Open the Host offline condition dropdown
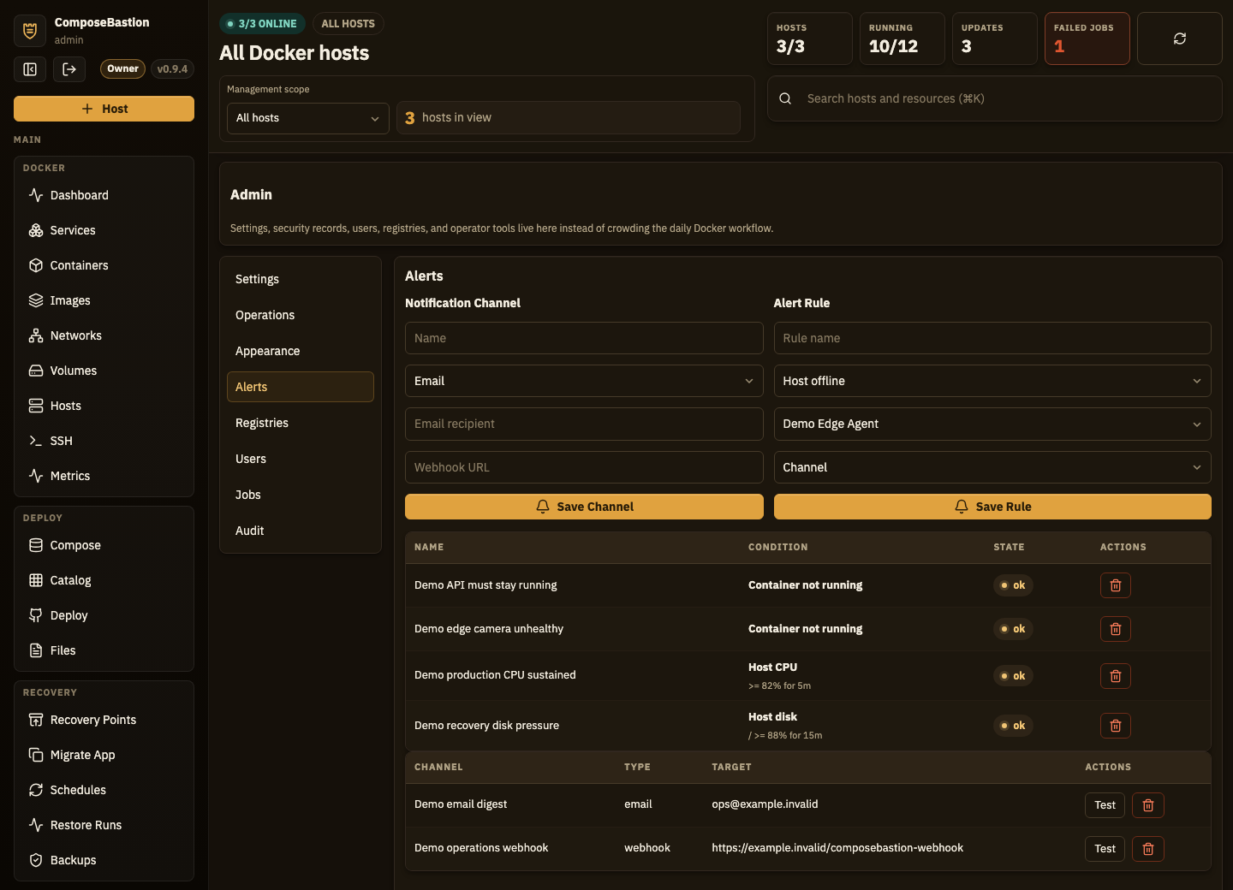This screenshot has width=1233, height=890. tap(992, 381)
